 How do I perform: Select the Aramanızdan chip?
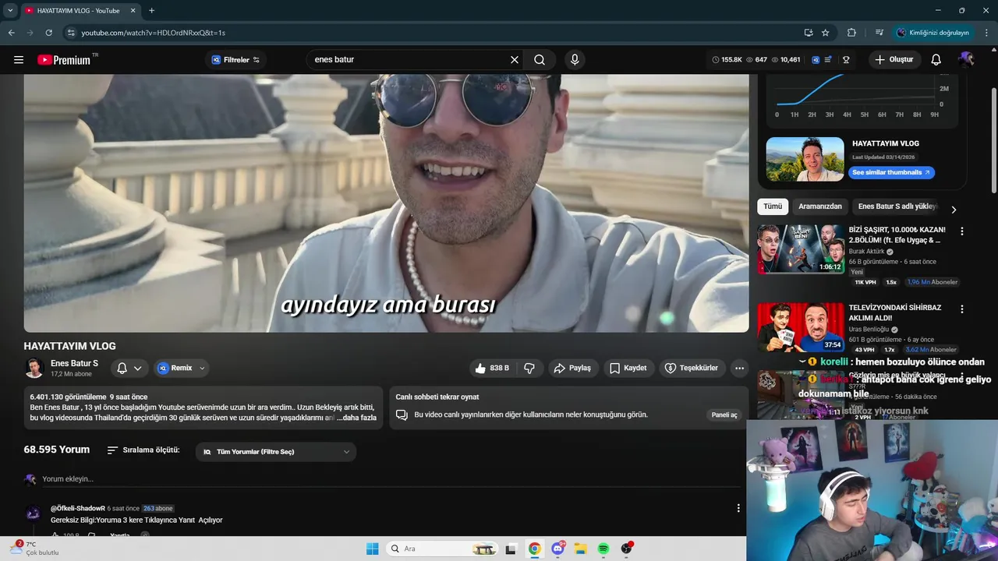[x=820, y=206]
